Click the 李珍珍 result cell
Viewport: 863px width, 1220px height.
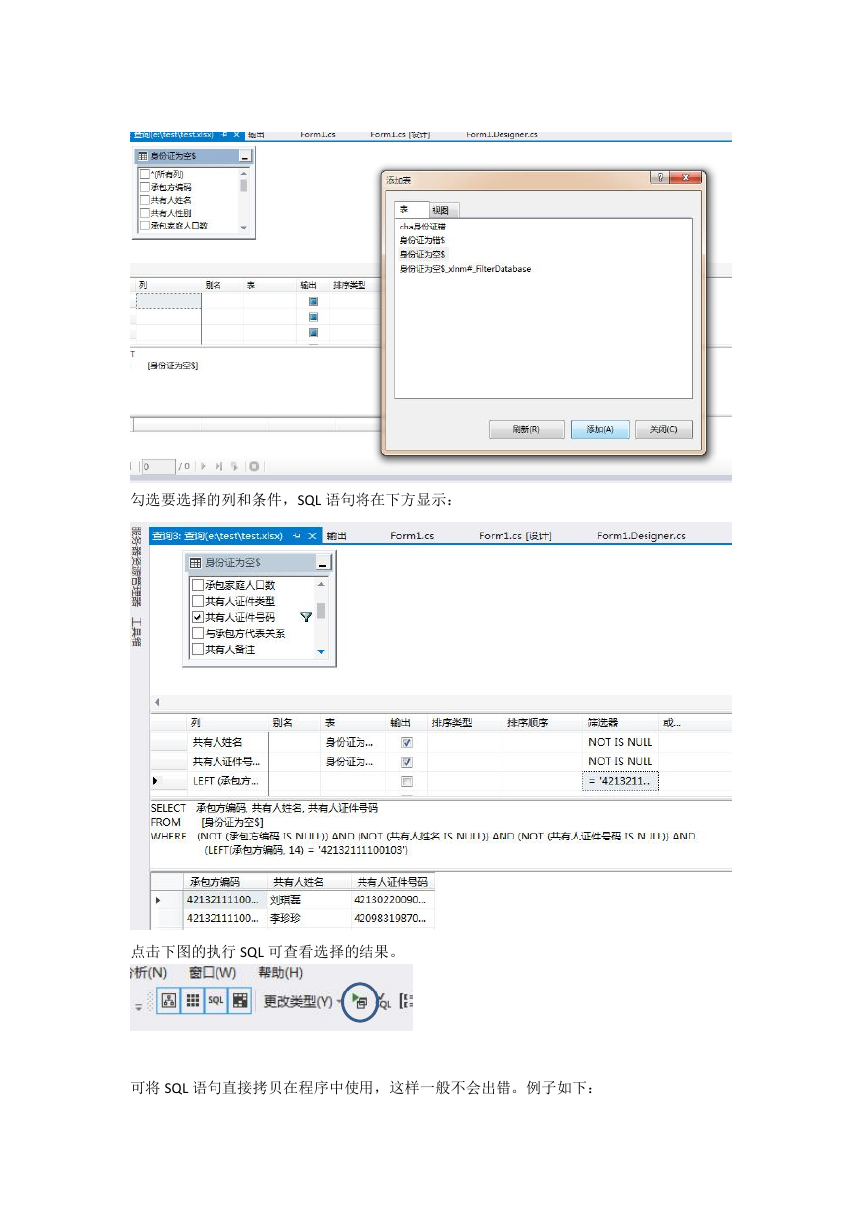pos(311,920)
